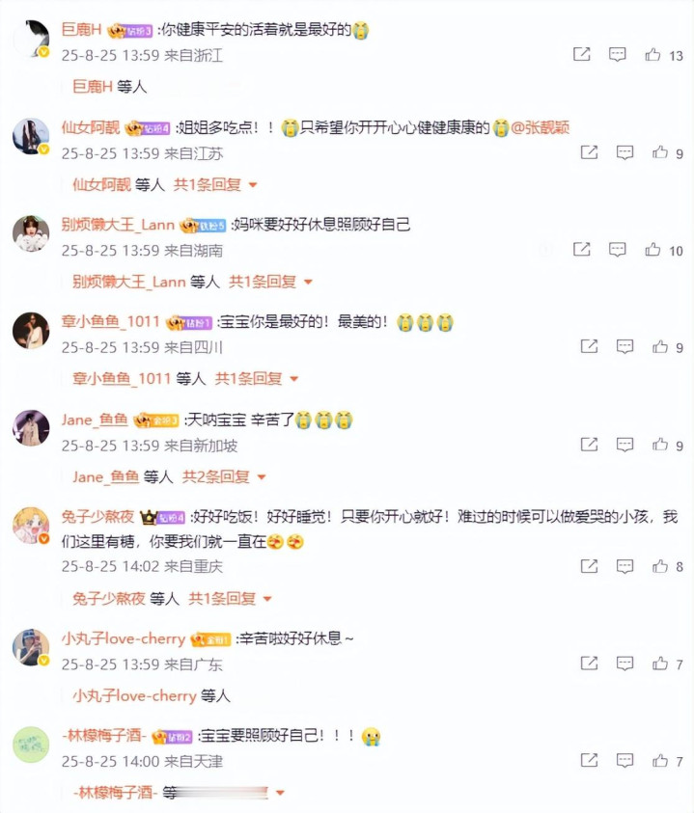Open reply box for 兔子少熬夜's comment
The width and height of the screenshot is (694, 813).
point(625,566)
